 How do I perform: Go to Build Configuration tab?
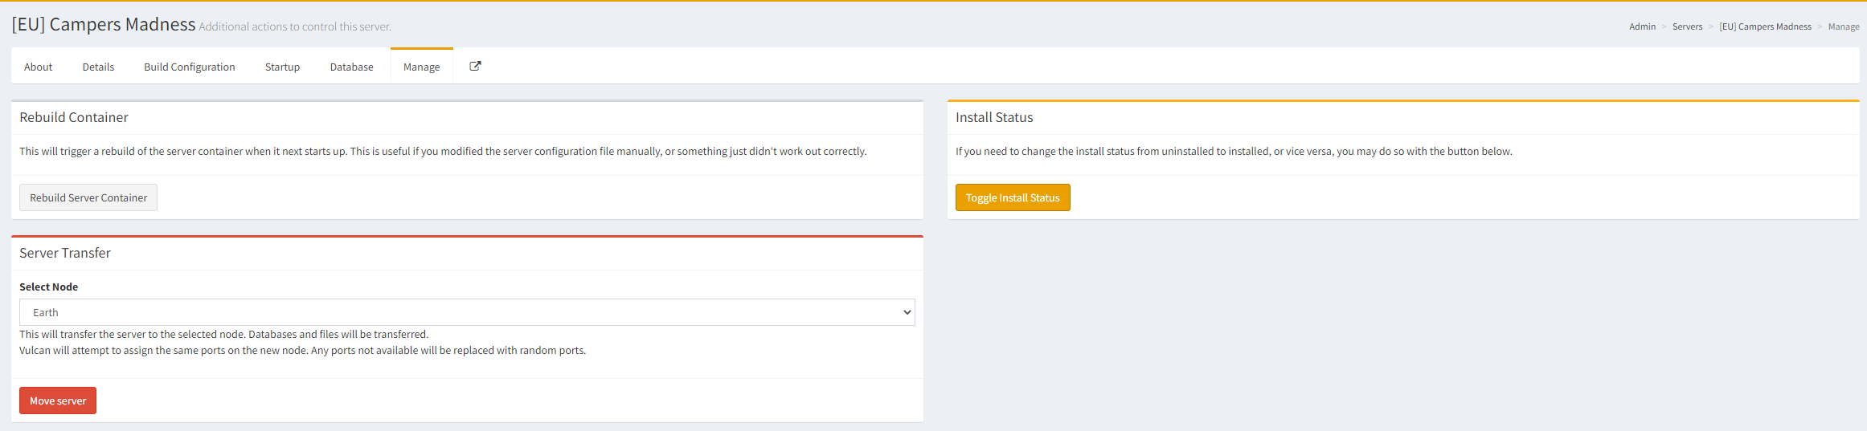pyautogui.click(x=190, y=67)
